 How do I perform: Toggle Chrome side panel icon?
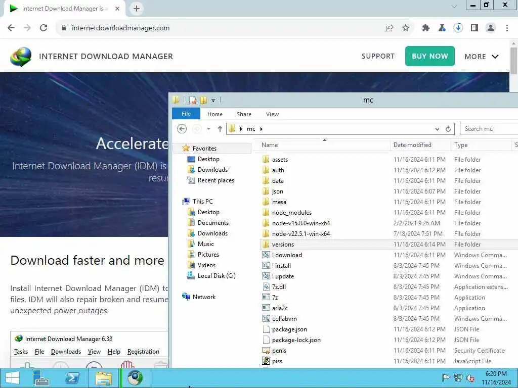tap(474, 28)
